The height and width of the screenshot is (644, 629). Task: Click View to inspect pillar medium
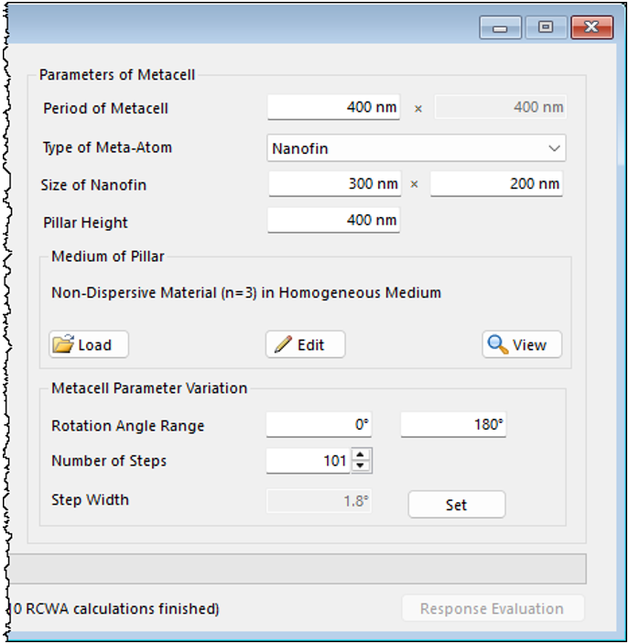click(522, 344)
